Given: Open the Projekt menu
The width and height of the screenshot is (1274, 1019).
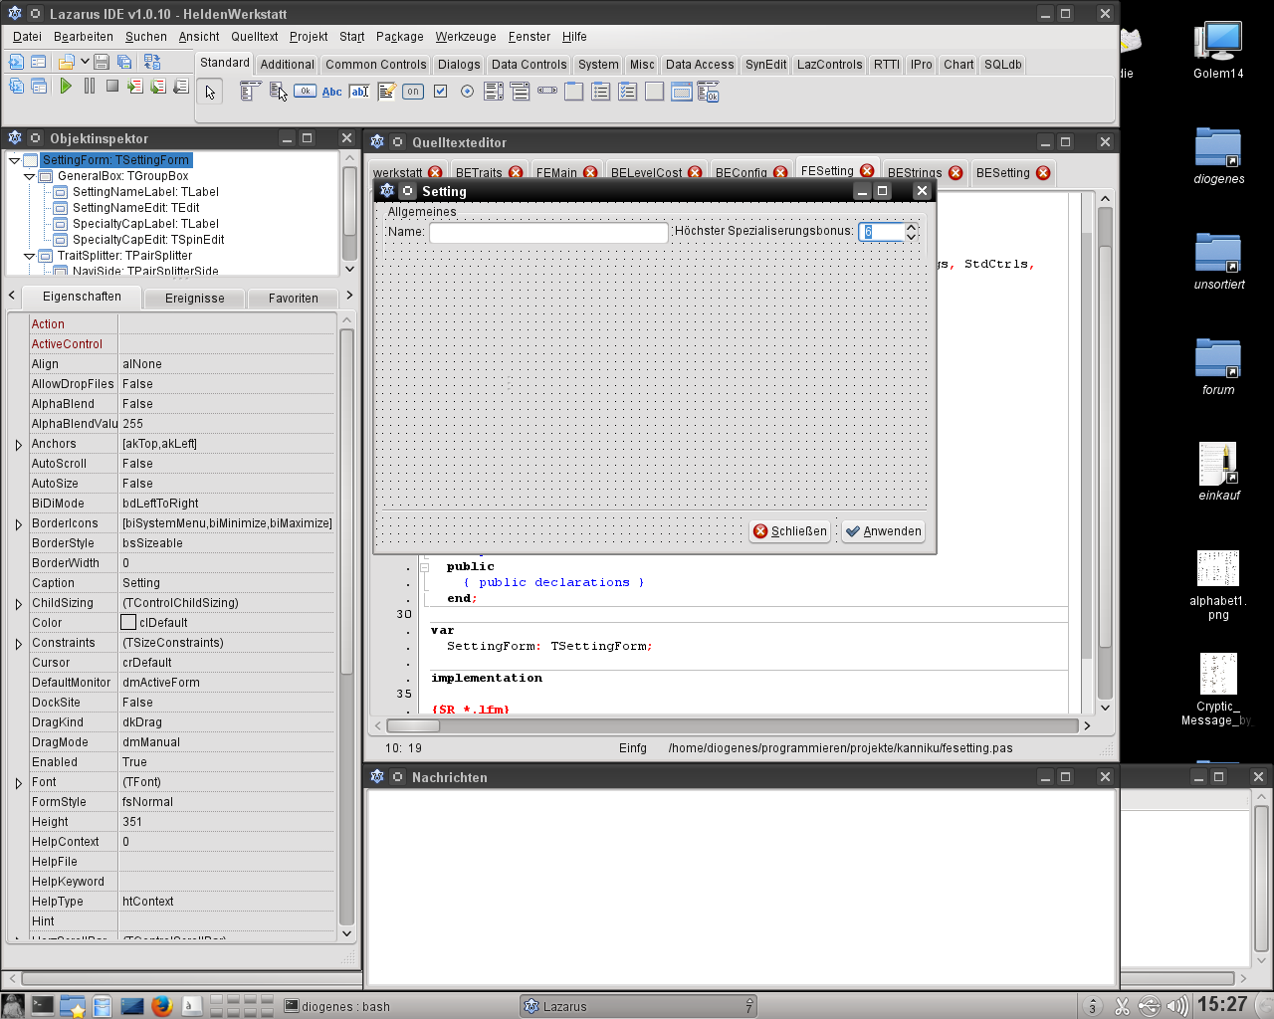Looking at the screenshot, I should [308, 37].
